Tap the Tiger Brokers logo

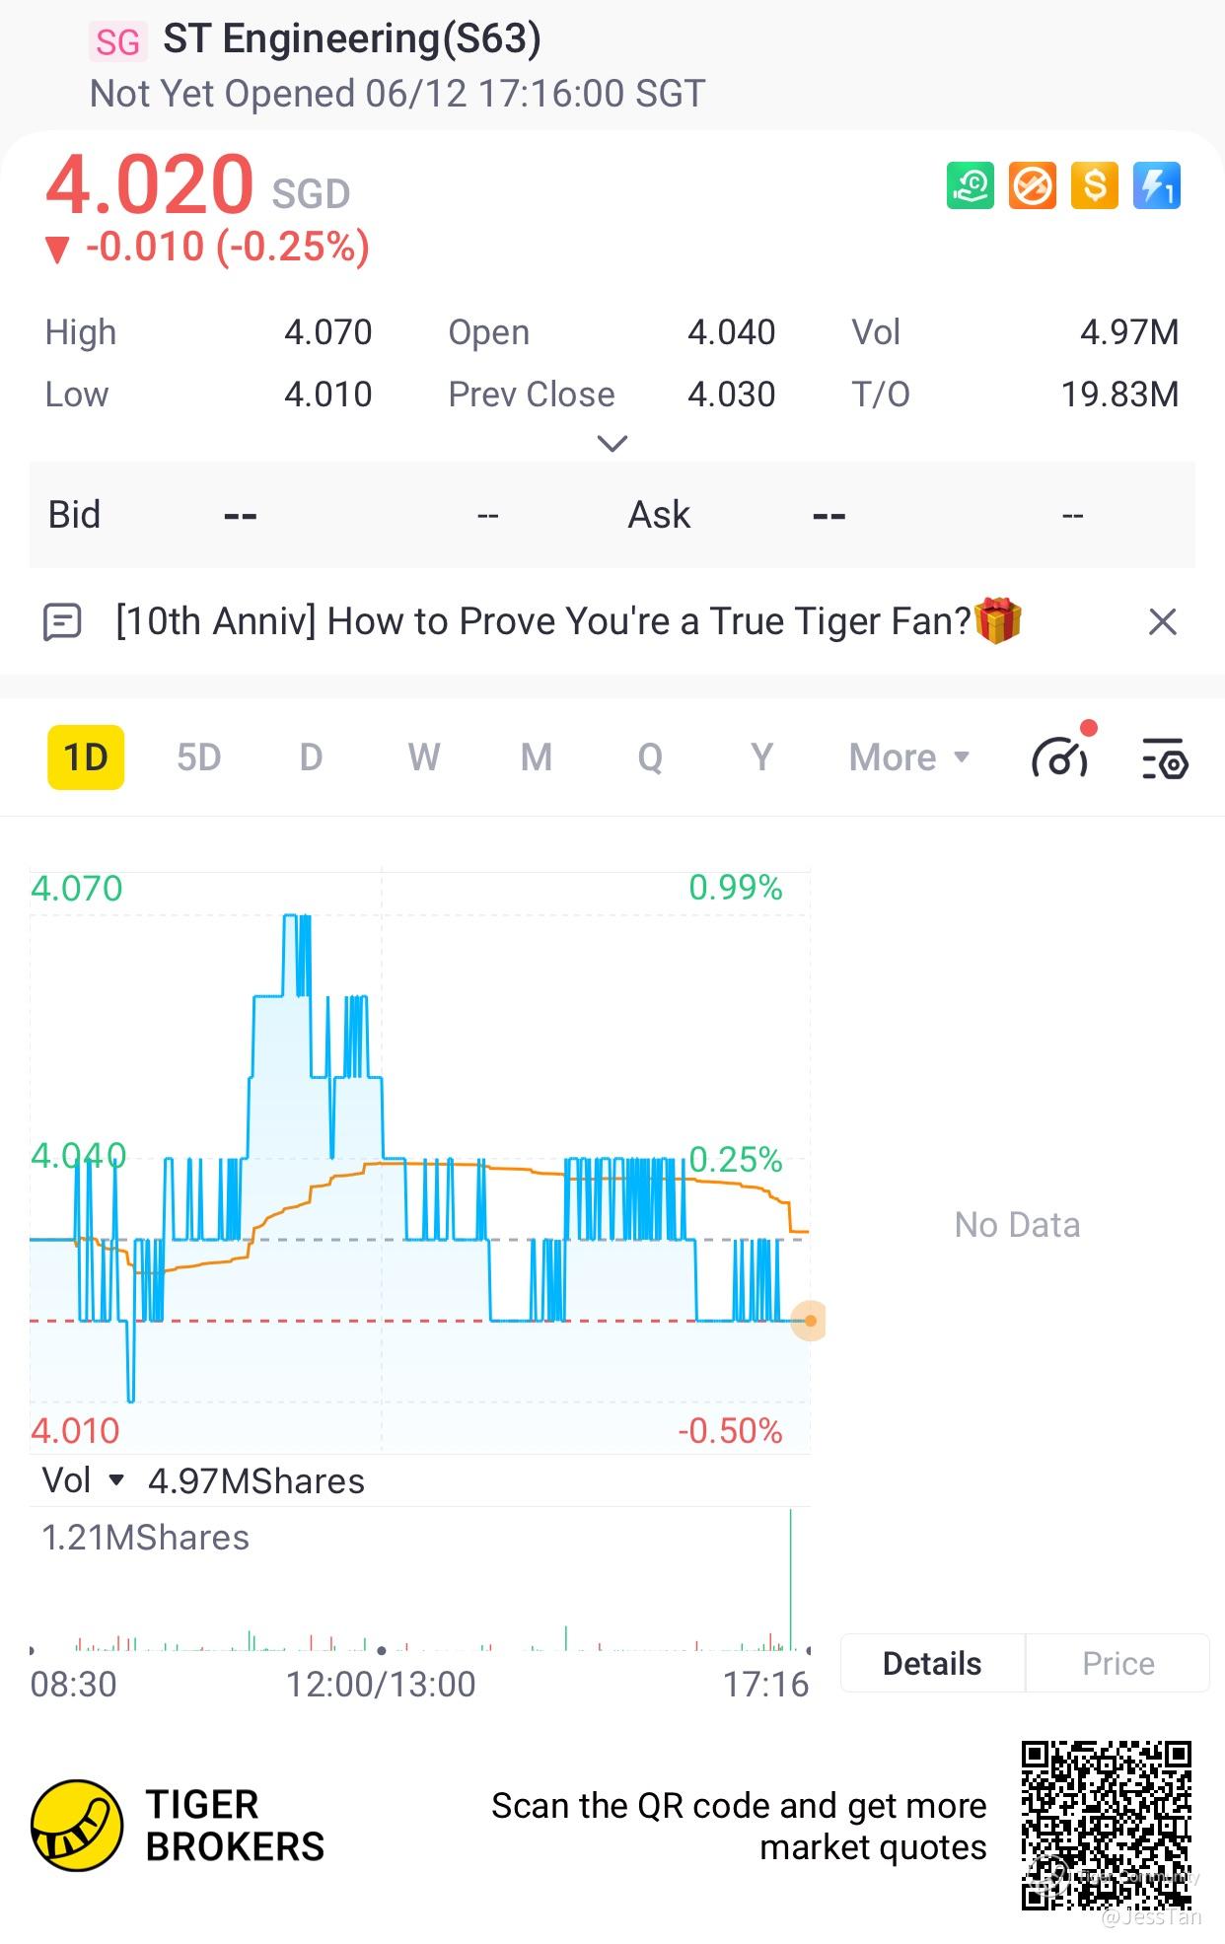77,1826
